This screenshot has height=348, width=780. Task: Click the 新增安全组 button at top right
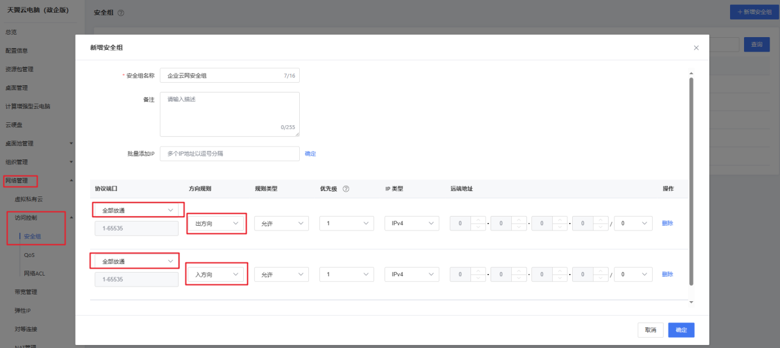click(754, 12)
